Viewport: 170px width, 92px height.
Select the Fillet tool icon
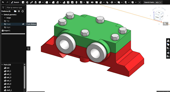coord(47,2)
